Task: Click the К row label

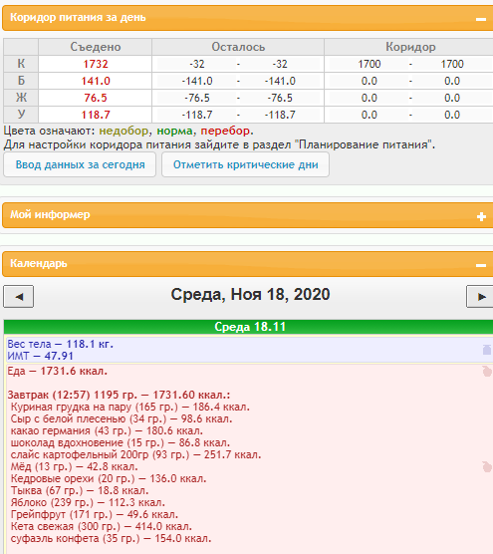Action: (21, 64)
